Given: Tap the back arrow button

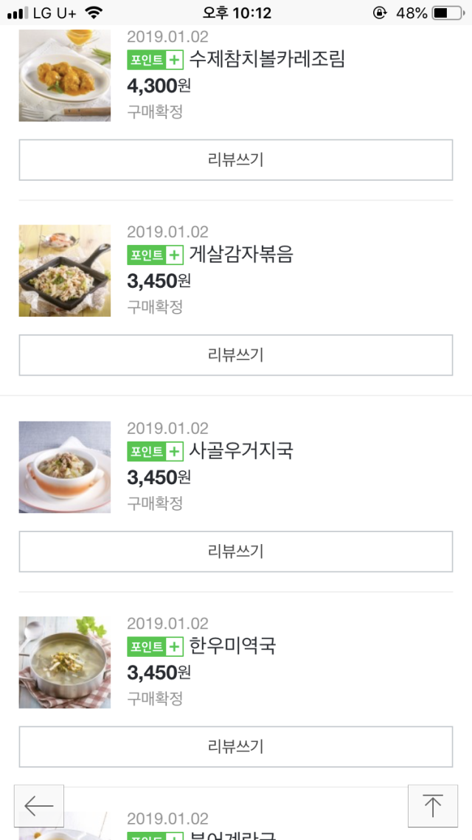Looking at the screenshot, I should coord(39,806).
